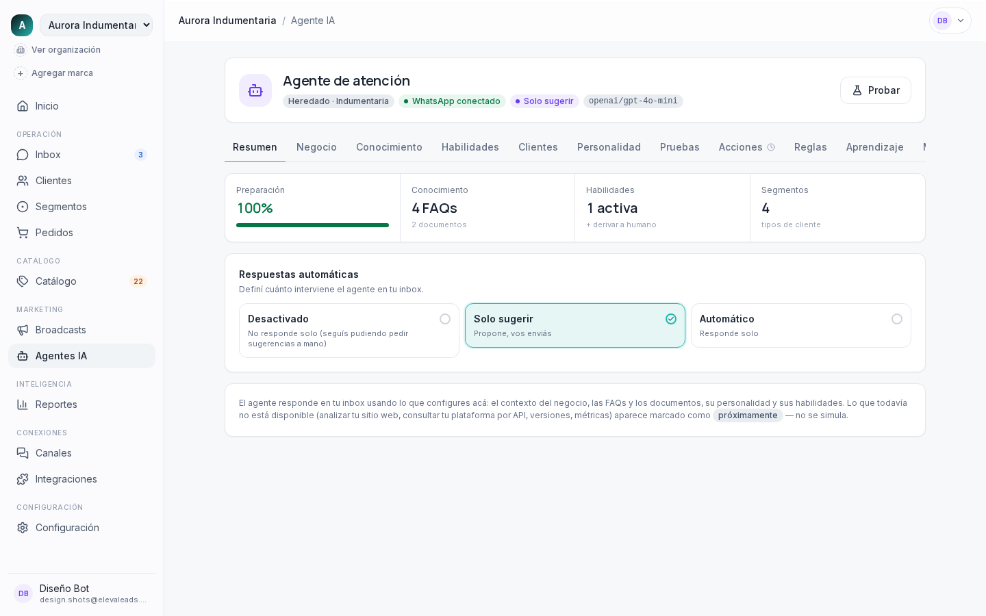
Task: Select the Solo sugerir response mode
Action: (575, 326)
